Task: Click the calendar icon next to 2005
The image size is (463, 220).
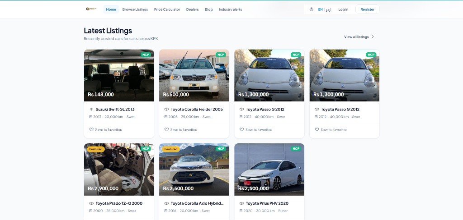Action: 166,117
